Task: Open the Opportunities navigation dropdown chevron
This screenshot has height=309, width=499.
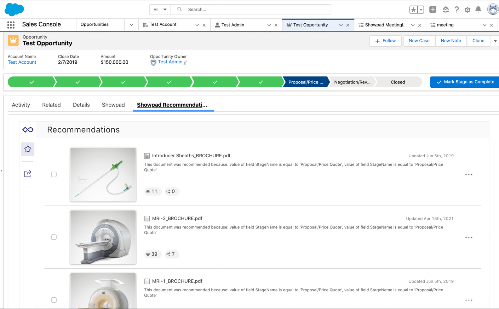Action: [131, 25]
